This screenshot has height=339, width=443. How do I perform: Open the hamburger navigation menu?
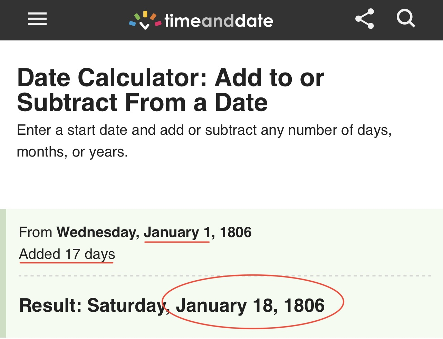(37, 19)
